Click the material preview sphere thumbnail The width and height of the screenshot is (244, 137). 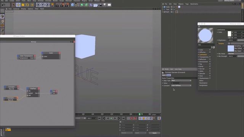click(205, 35)
